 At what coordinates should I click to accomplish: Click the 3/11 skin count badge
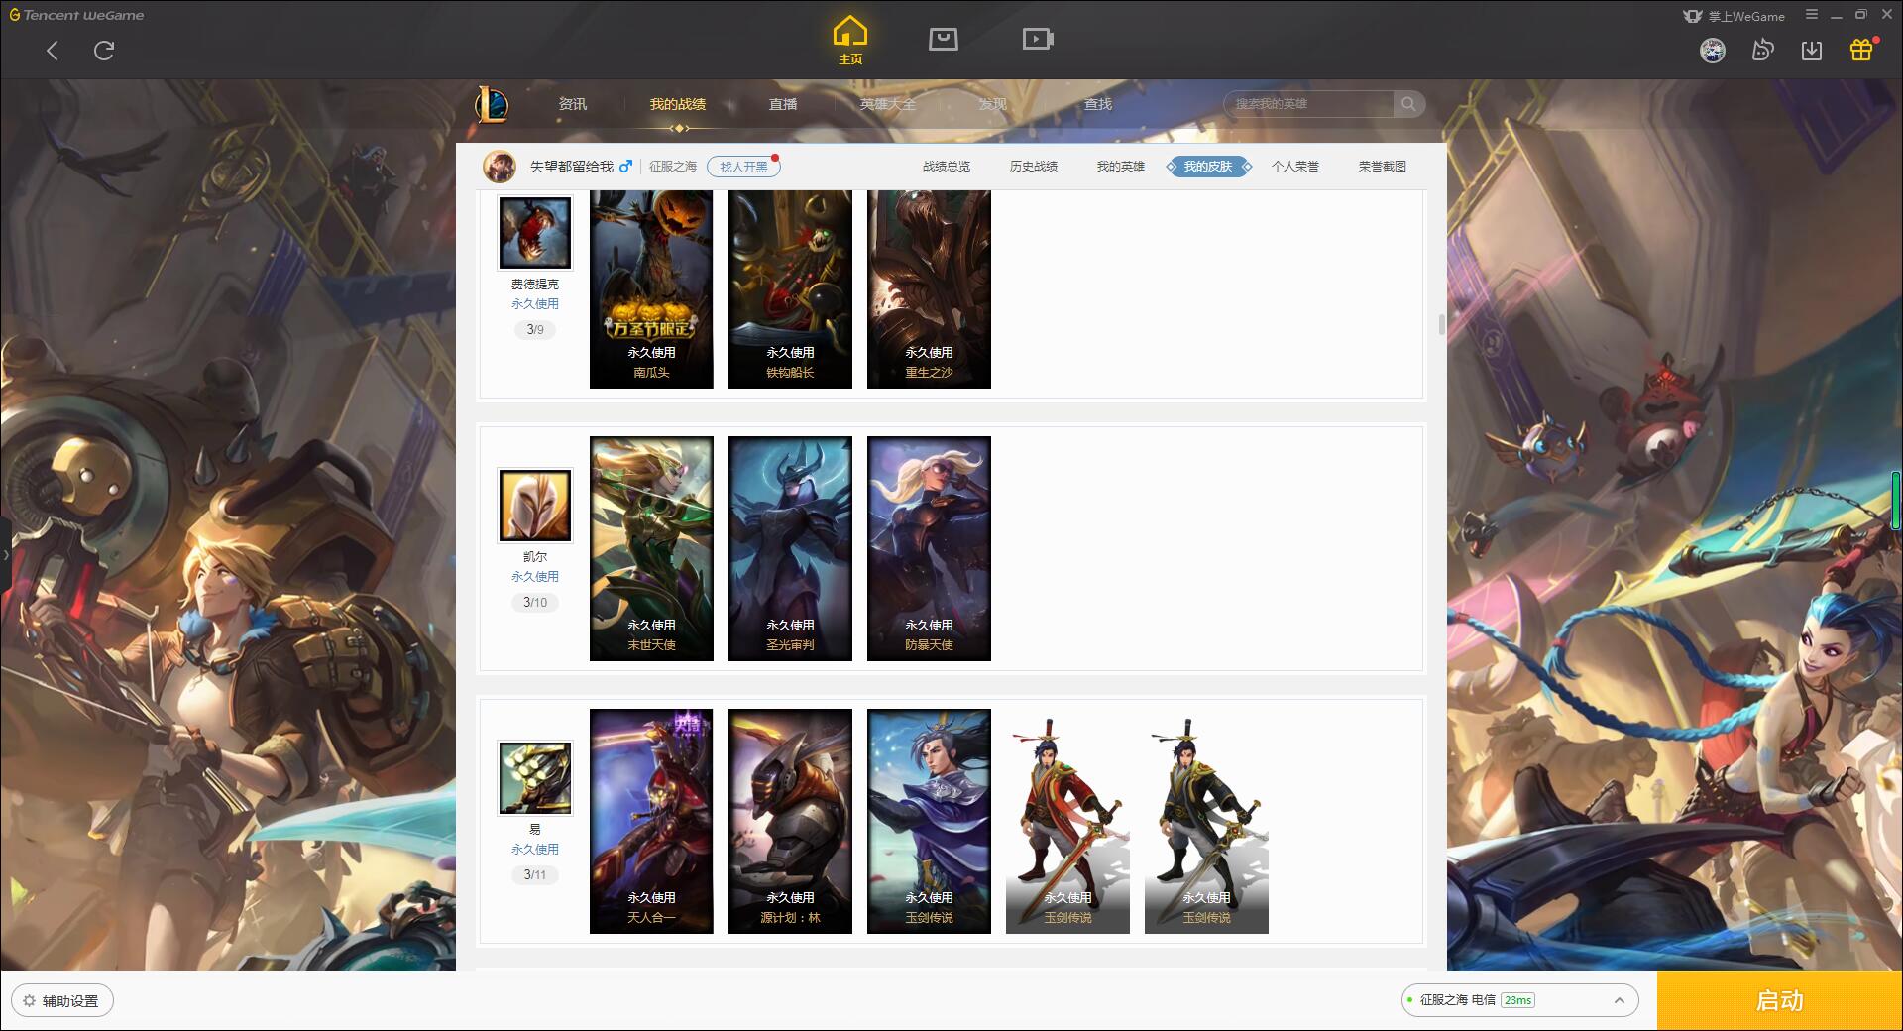(x=535, y=874)
